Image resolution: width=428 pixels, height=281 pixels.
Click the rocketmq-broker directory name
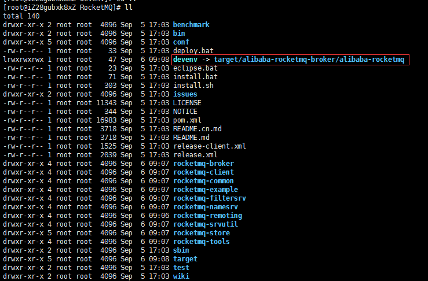pyautogui.click(x=203, y=164)
